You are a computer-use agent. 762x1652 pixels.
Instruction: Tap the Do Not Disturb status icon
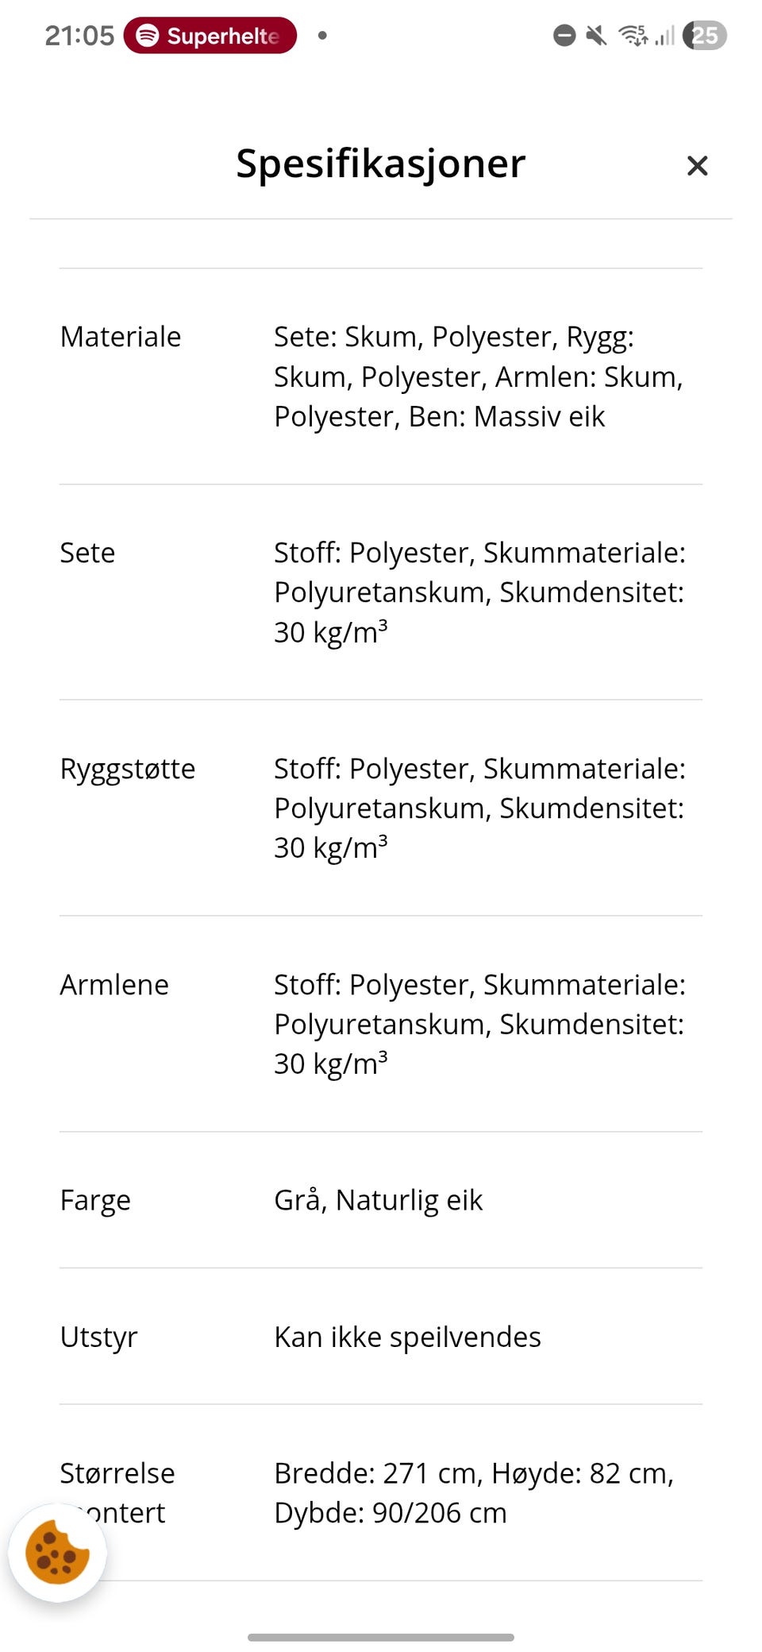(x=564, y=35)
